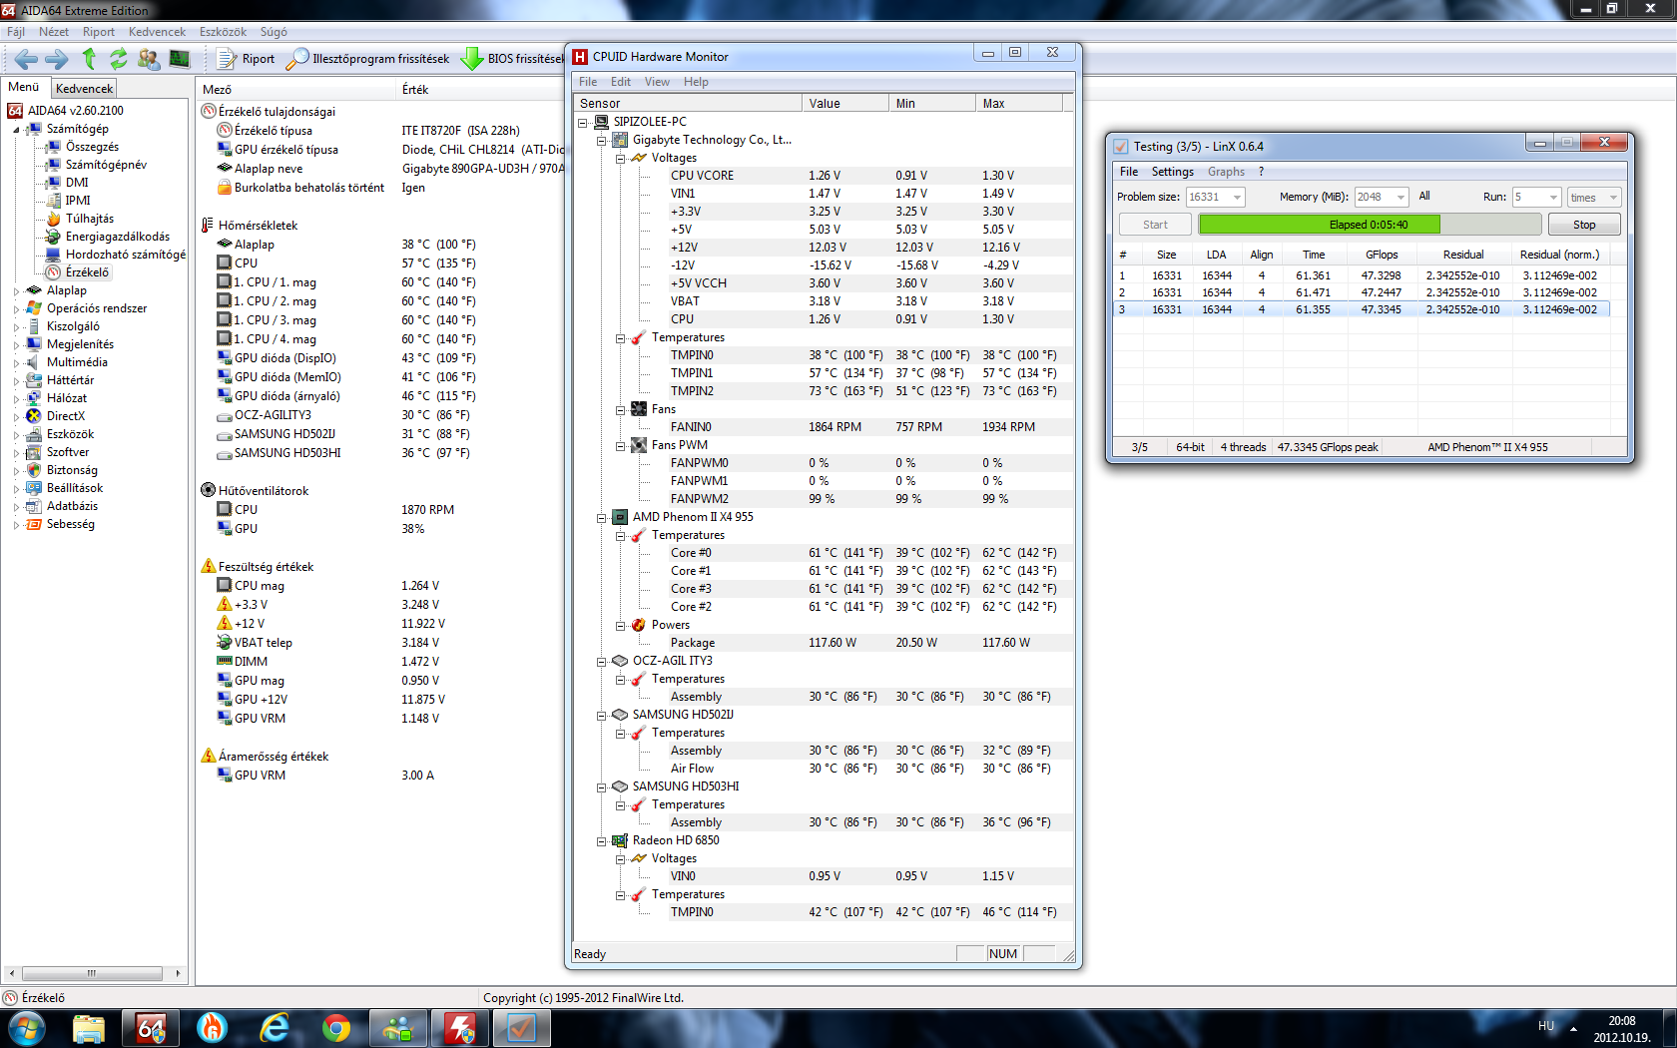Click the AIDA64 Back arrow toolbar icon

coord(27,59)
